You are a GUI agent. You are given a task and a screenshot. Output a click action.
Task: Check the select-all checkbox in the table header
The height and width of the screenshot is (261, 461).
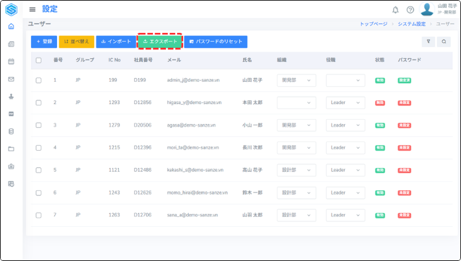point(38,60)
